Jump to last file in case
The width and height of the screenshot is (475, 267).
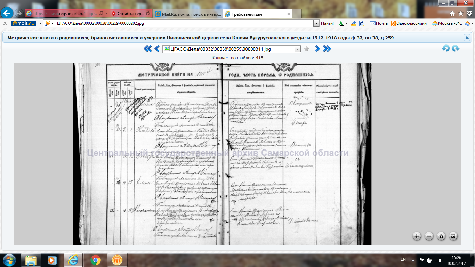[x=327, y=49]
